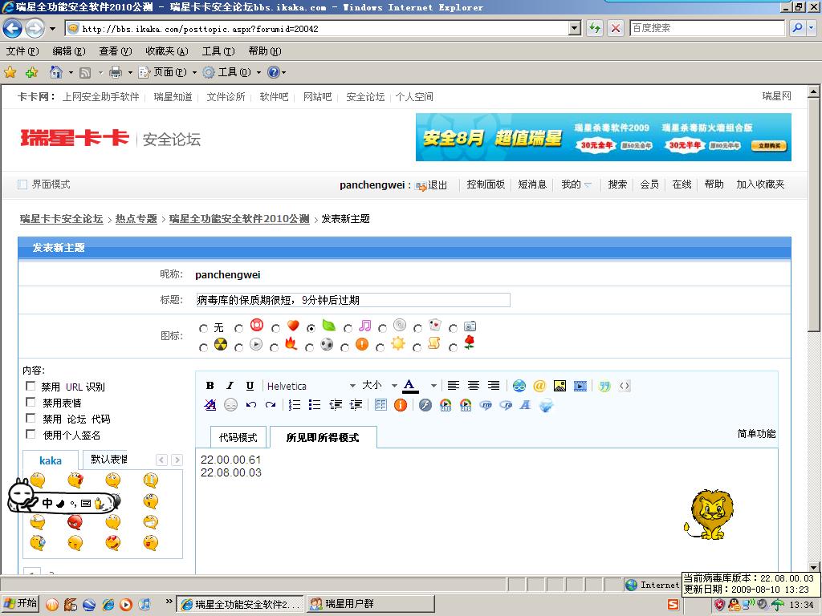Click in the 标题 title input field

pyautogui.click(x=353, y=300)
